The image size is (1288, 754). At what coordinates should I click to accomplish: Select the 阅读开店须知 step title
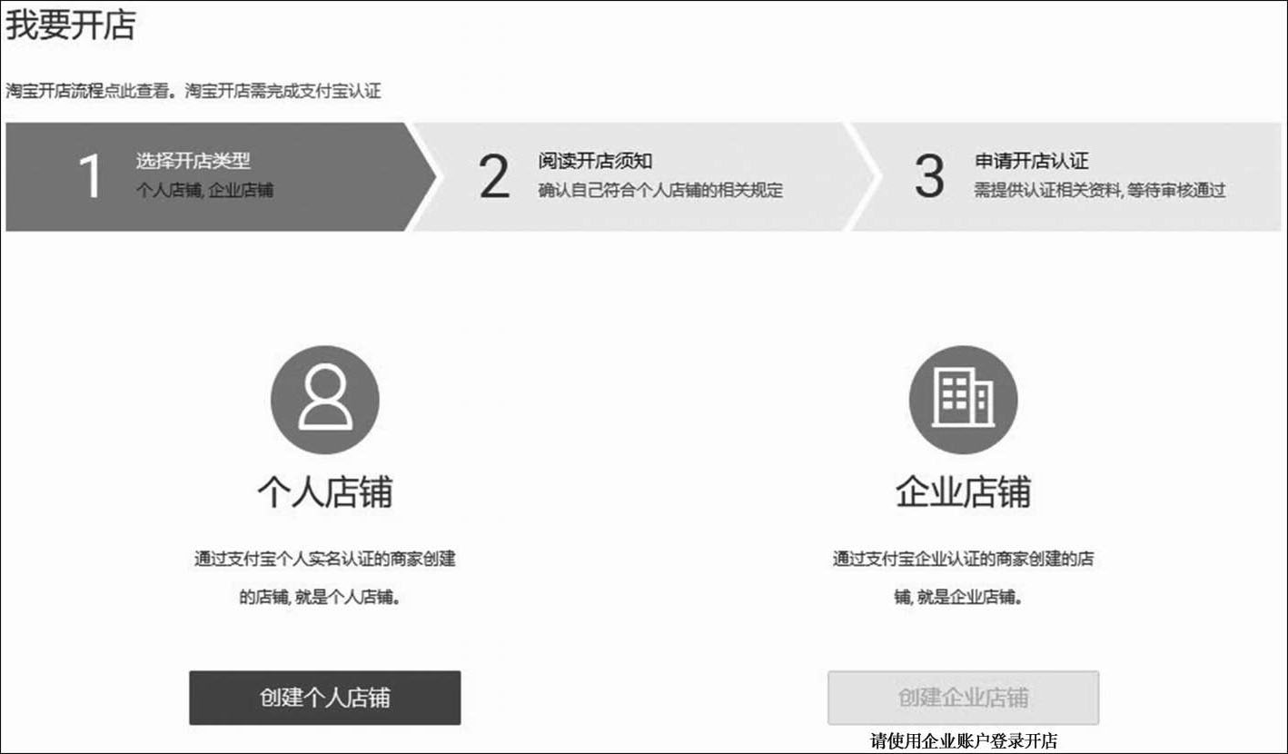click(595, 161)
